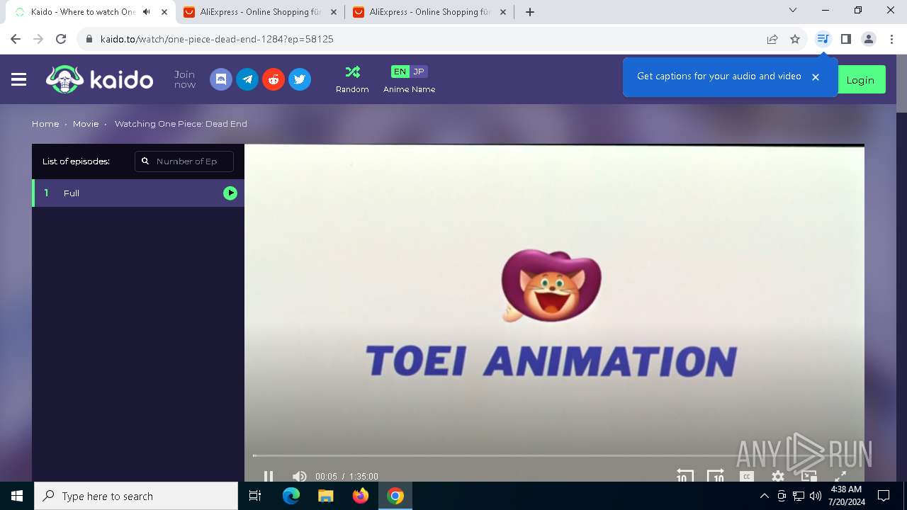Open the Movie breadcrumb link
Viewport: 907px width, 510px height.
pyautogui.click(x=86, y=124)
